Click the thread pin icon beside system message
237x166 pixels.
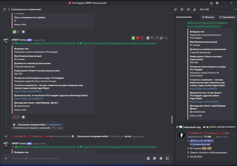point(6,136)
